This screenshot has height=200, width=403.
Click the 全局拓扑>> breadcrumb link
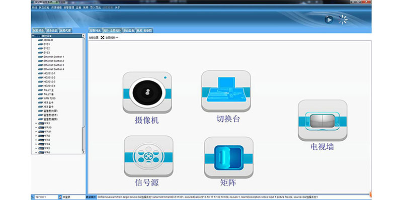[x=112, y=38]
